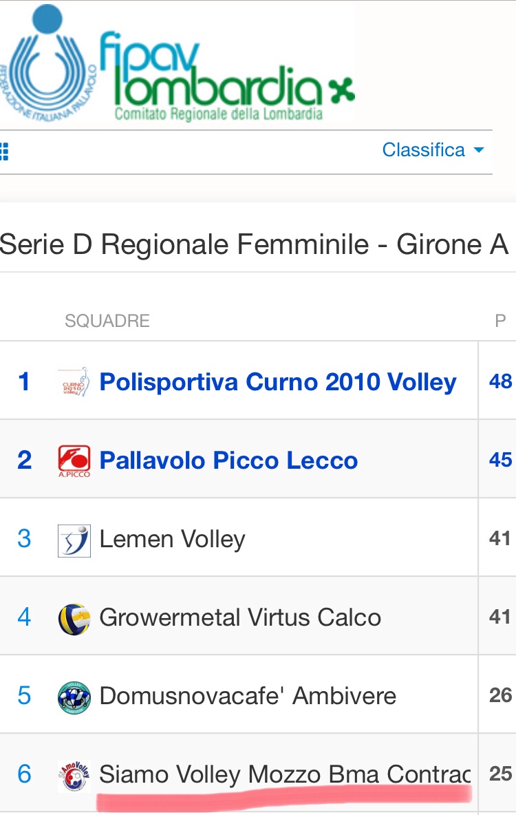Screen dimensions: 516x815
Task: Click Domusnovacafe' Ambivere team logo
Action: pyautogui.click(x=74, y=697)
